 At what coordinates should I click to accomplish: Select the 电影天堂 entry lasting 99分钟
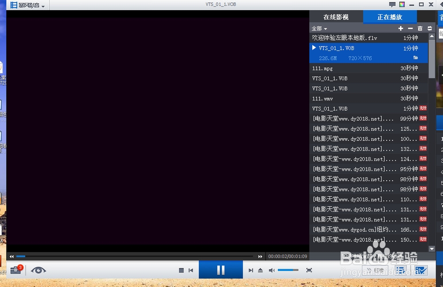[369, 119]
